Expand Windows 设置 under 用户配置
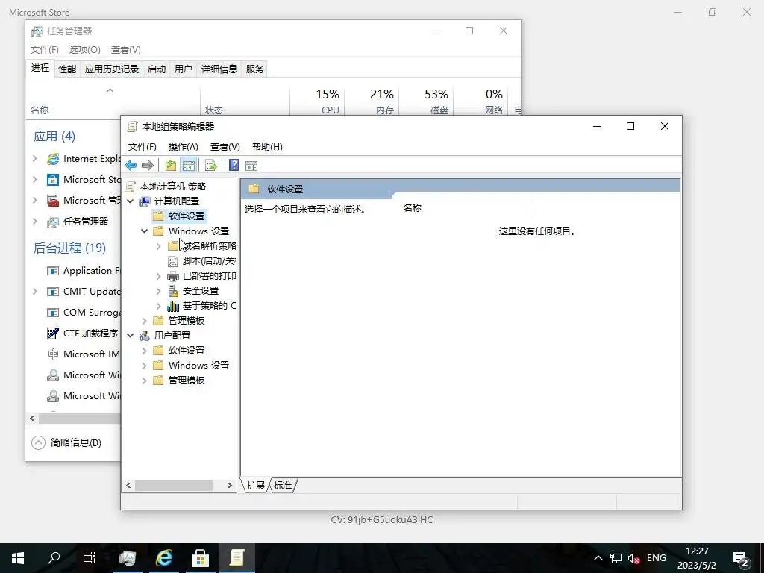 pos(144,366)
